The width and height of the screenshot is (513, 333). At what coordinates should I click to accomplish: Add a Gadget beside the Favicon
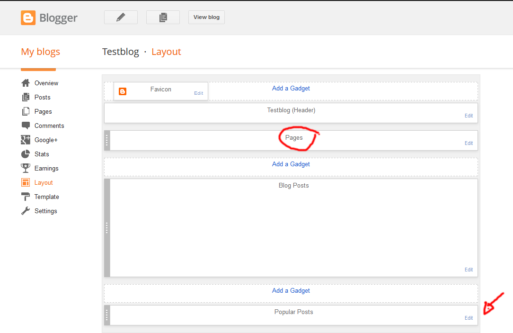291,89
